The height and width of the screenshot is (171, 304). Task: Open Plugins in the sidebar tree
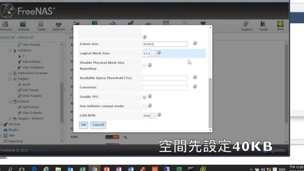click(14, 130)
